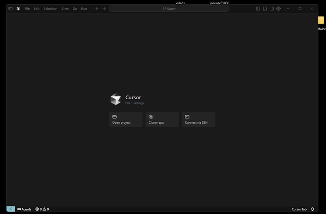326x214 pixels.
Task: Open the File menu
Action: click(27, 9)
